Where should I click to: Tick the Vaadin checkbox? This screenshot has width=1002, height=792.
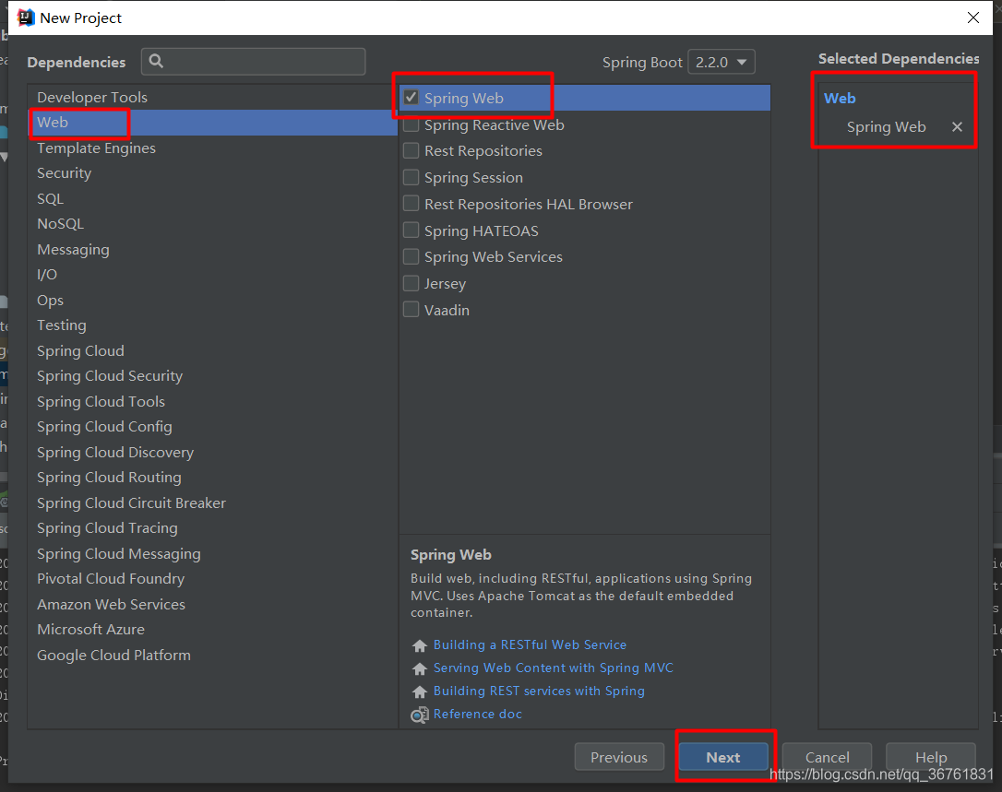(412, 310)
